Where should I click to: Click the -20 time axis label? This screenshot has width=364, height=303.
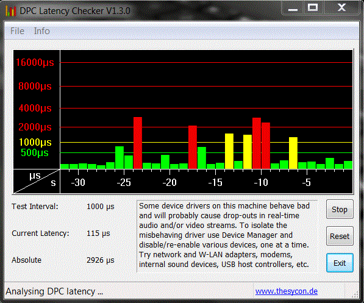[x=170, y=182]
